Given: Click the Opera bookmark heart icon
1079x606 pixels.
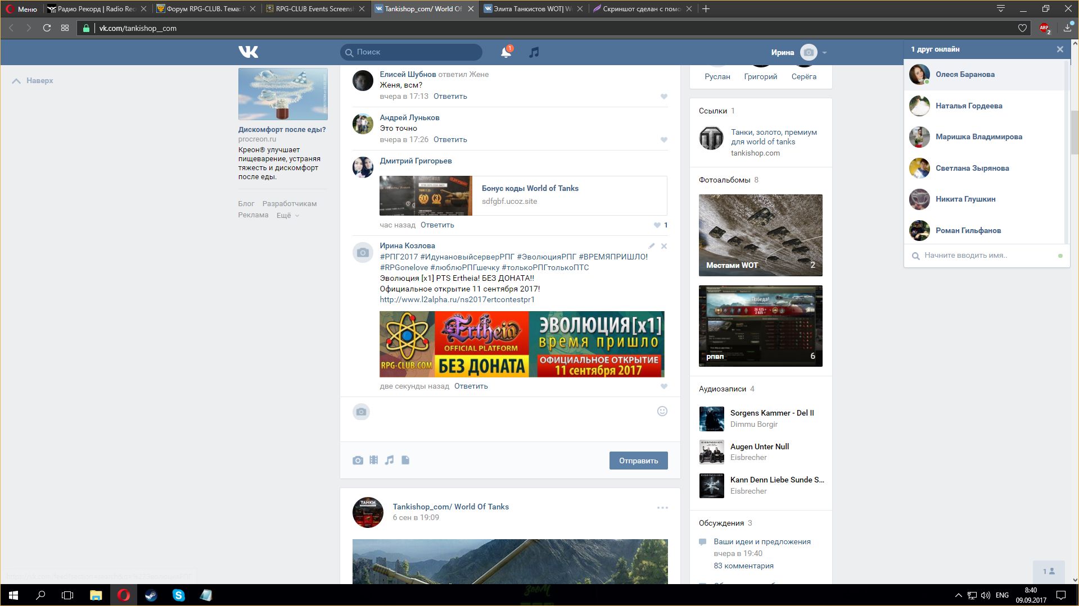Looking at the screenshot, I should 1022,28.
